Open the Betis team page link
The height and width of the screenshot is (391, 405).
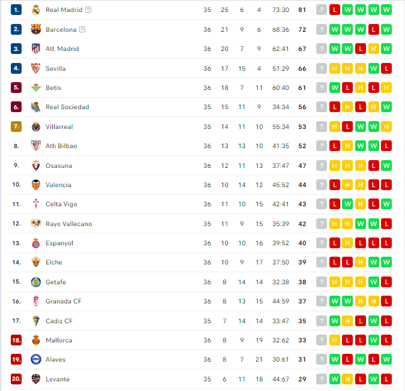pos(53,88)
